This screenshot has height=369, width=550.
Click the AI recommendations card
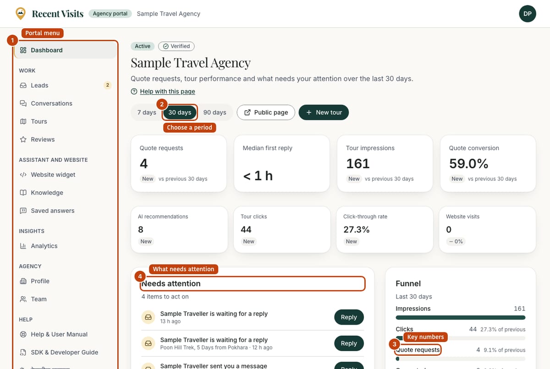[x=179, y=230]
